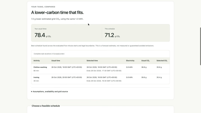Click 'Ends 26 Oct 2026, 17:30 GMT' text

(104, 71)
